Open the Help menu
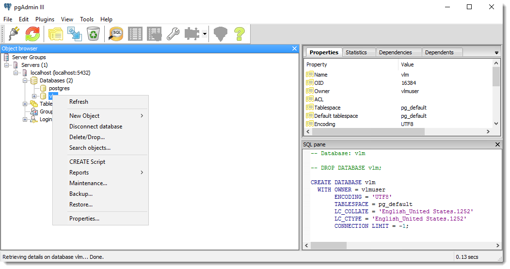 click(x=106, y=19)
